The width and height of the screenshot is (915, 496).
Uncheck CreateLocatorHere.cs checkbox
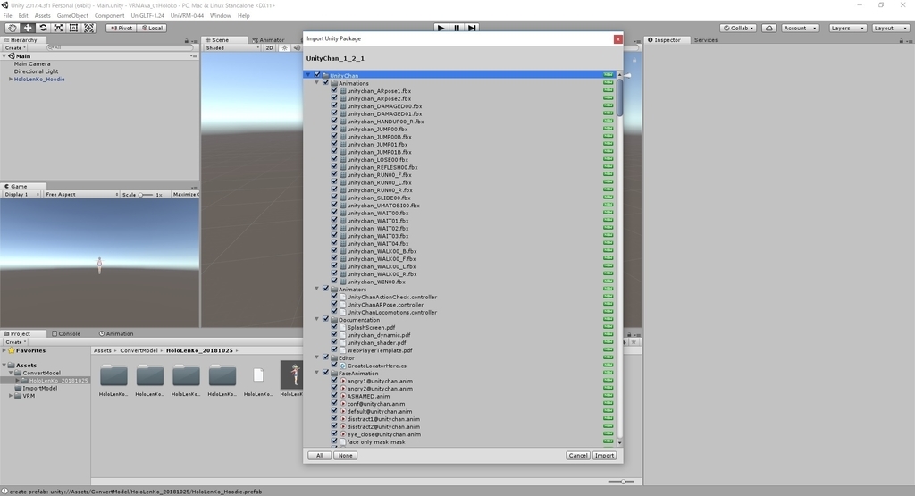tap(334, 366)
